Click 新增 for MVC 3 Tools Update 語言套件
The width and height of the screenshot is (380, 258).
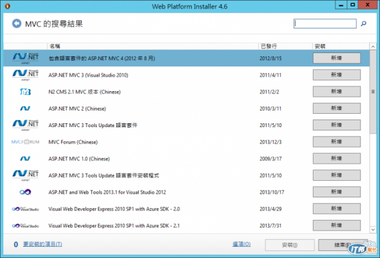337,125
